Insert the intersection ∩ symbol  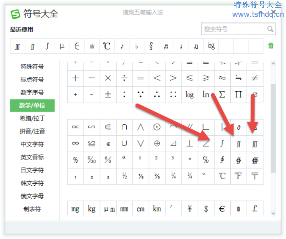[x=124, y=127]
